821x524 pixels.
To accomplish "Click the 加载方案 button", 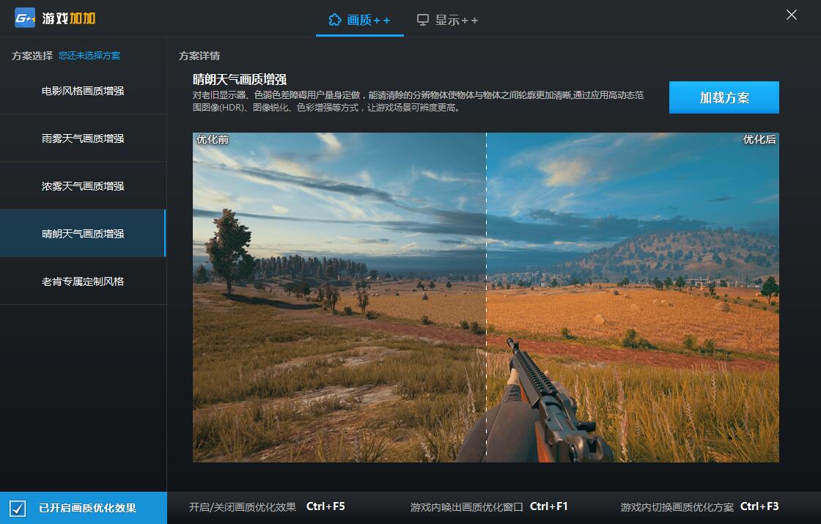I will coord(724,97).
